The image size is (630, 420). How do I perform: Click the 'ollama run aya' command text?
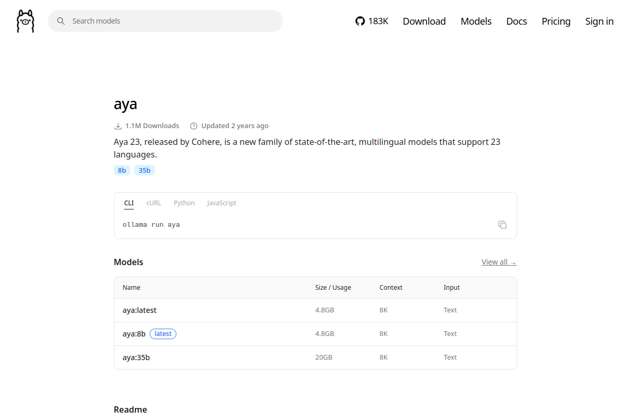151,225
